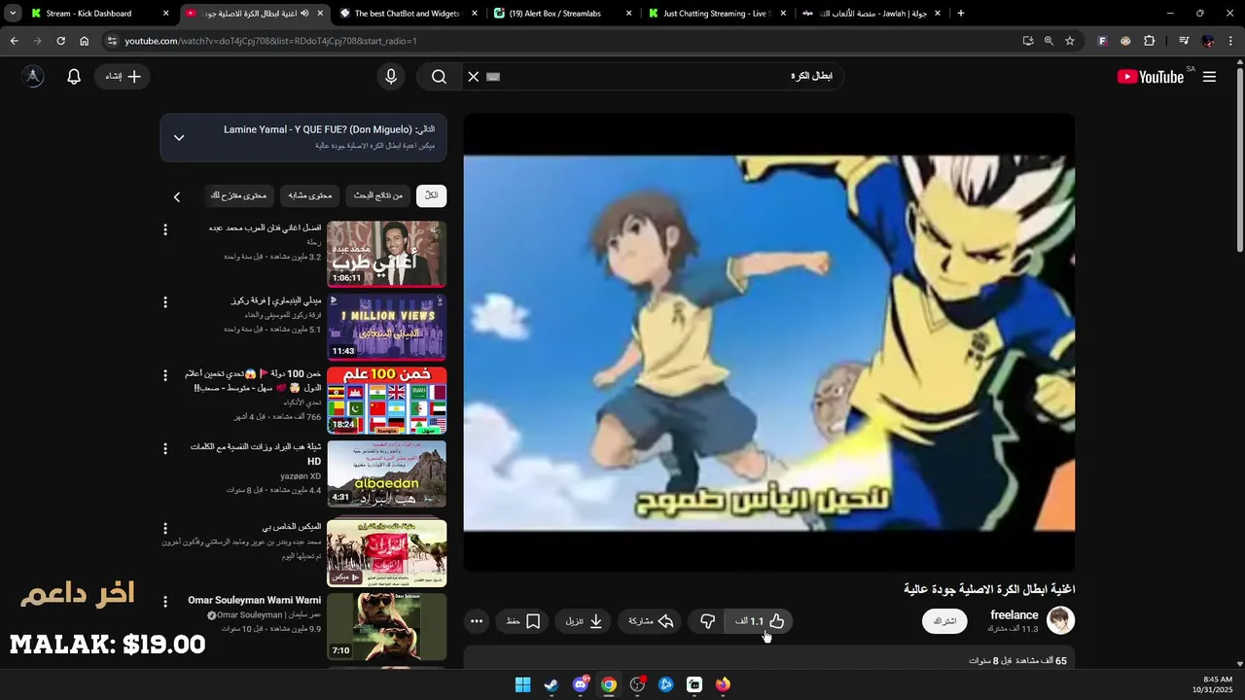Open the three-dot more actions menu under video

tap(476, 621)
